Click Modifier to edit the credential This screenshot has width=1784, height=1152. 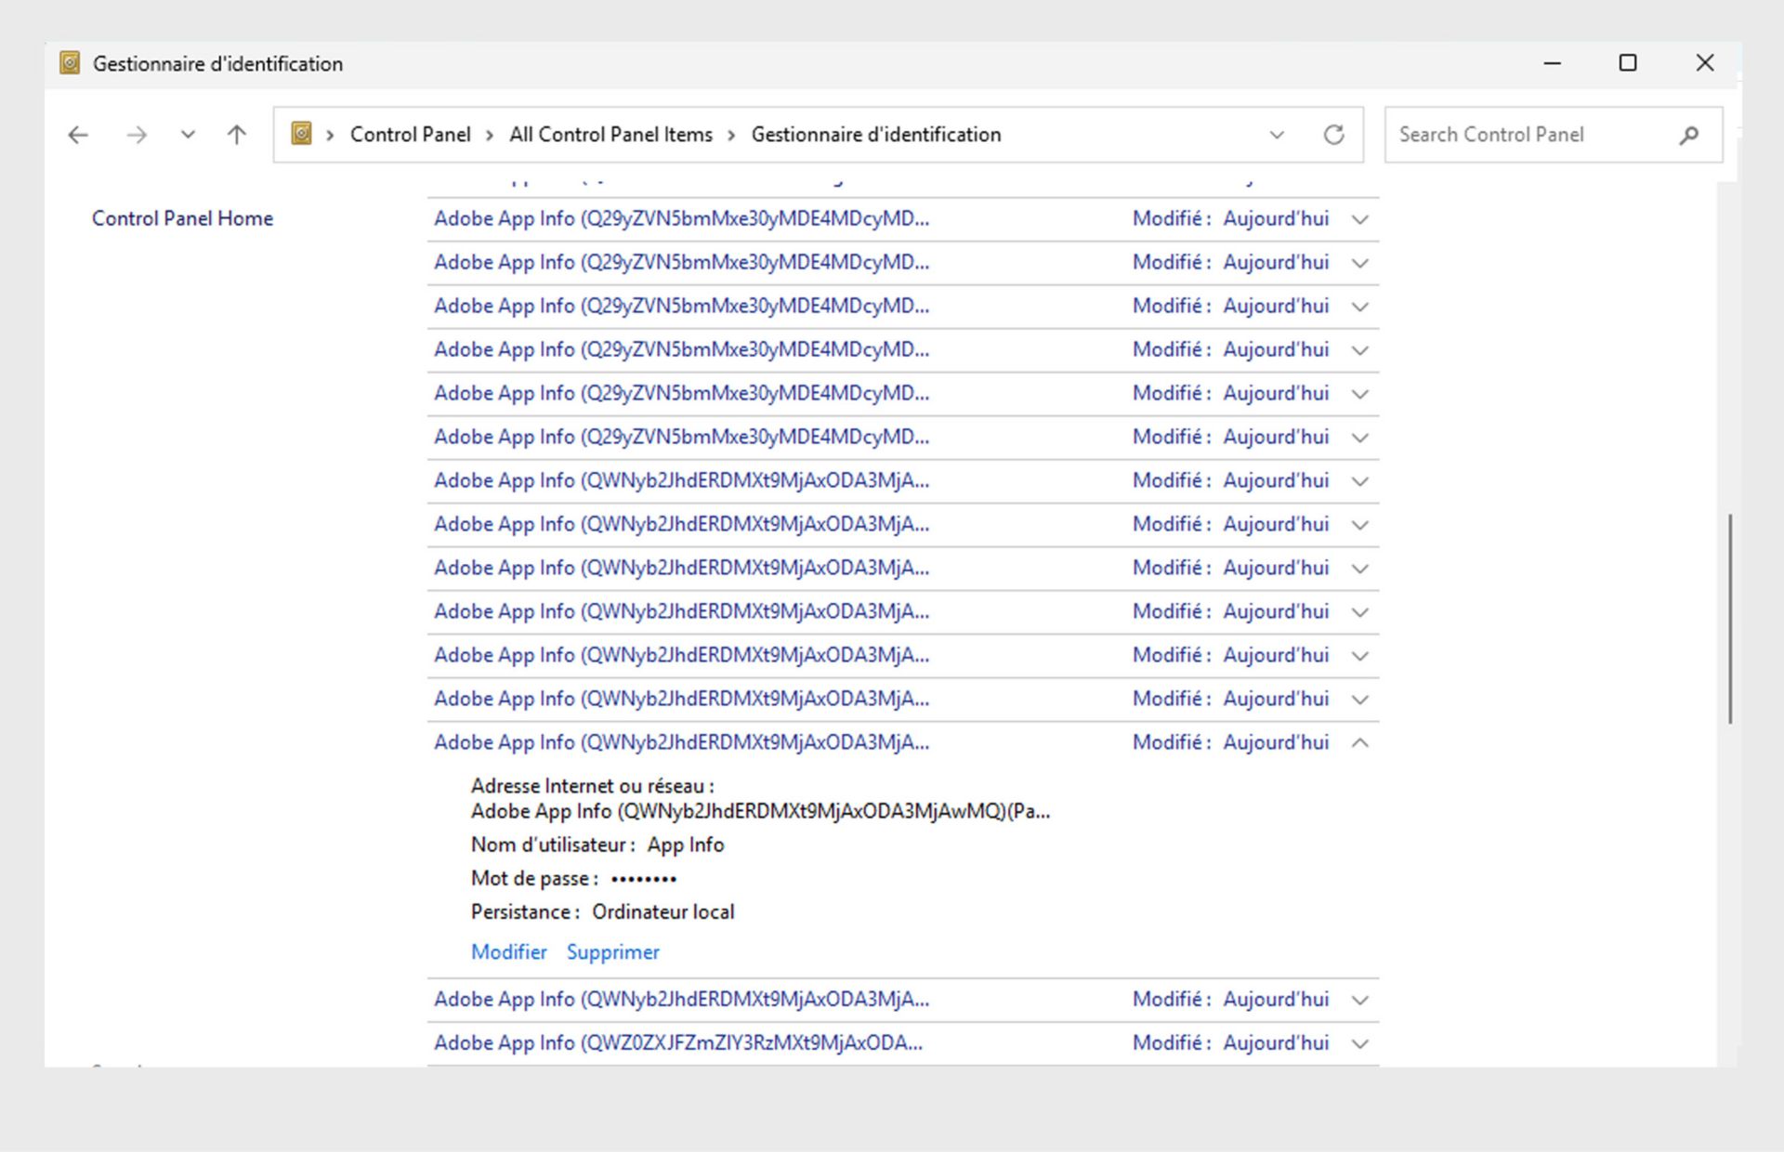pyautogui.click(x=509, y=952)
